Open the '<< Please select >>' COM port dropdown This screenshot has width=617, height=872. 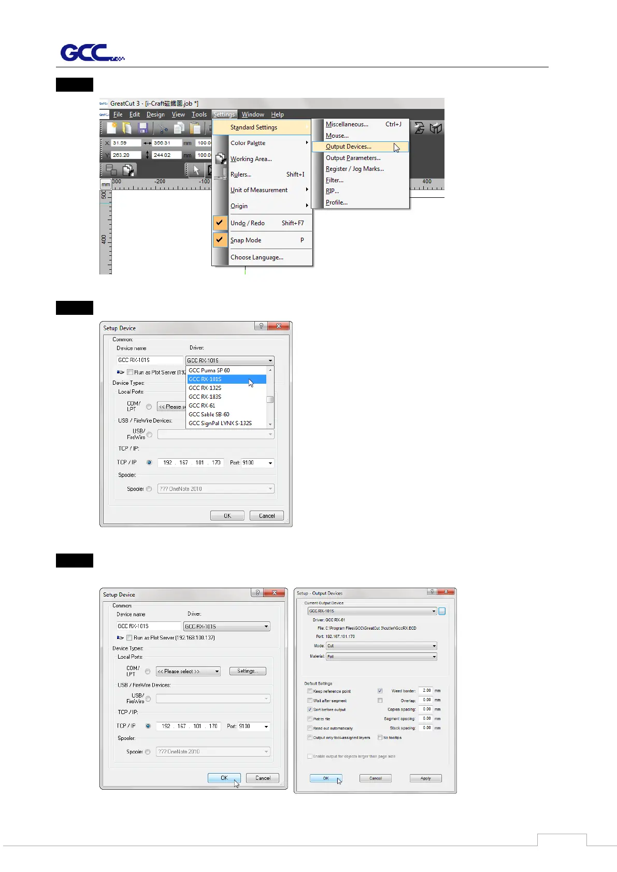click(189, 671)
